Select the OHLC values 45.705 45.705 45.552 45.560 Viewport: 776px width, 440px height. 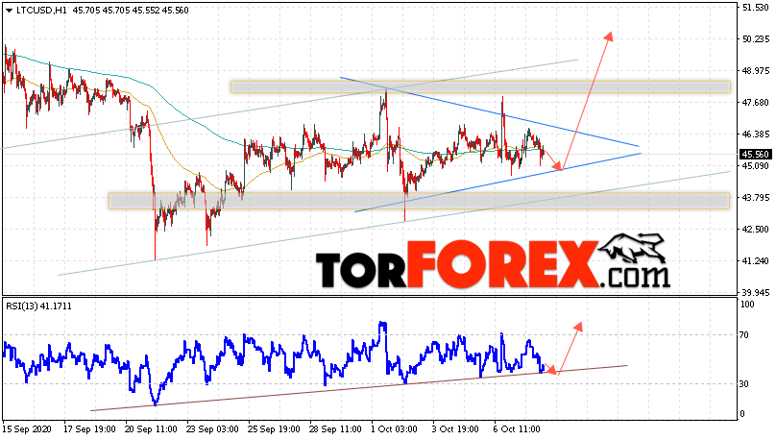[131, 11]
